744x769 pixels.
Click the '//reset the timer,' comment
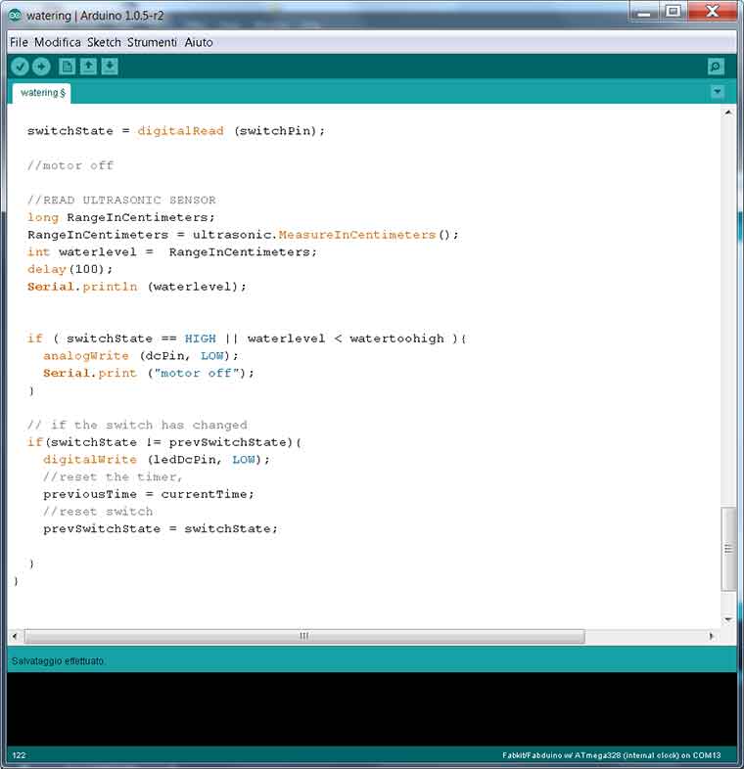[x=113, y=476]
